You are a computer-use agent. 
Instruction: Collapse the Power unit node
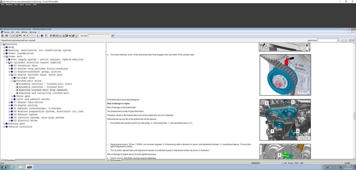[x=4, y=57]
